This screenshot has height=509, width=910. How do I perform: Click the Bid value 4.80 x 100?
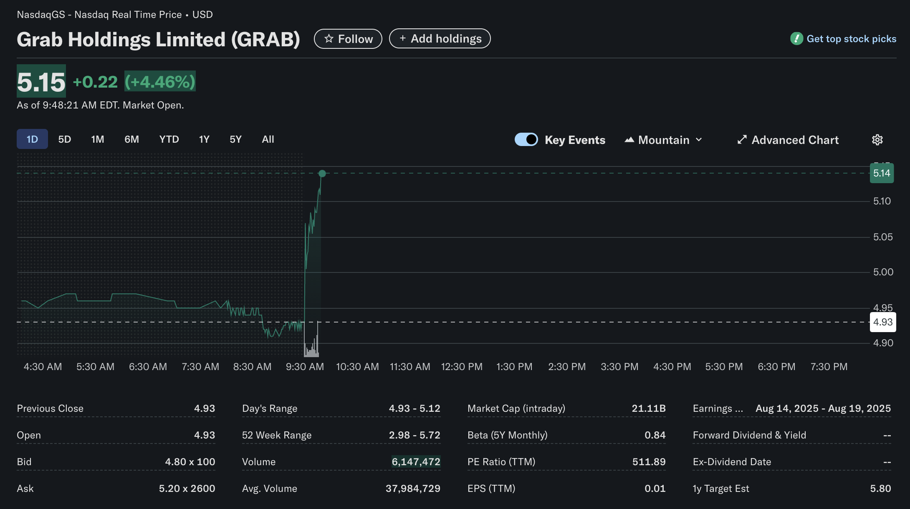[x=190, y=462]
